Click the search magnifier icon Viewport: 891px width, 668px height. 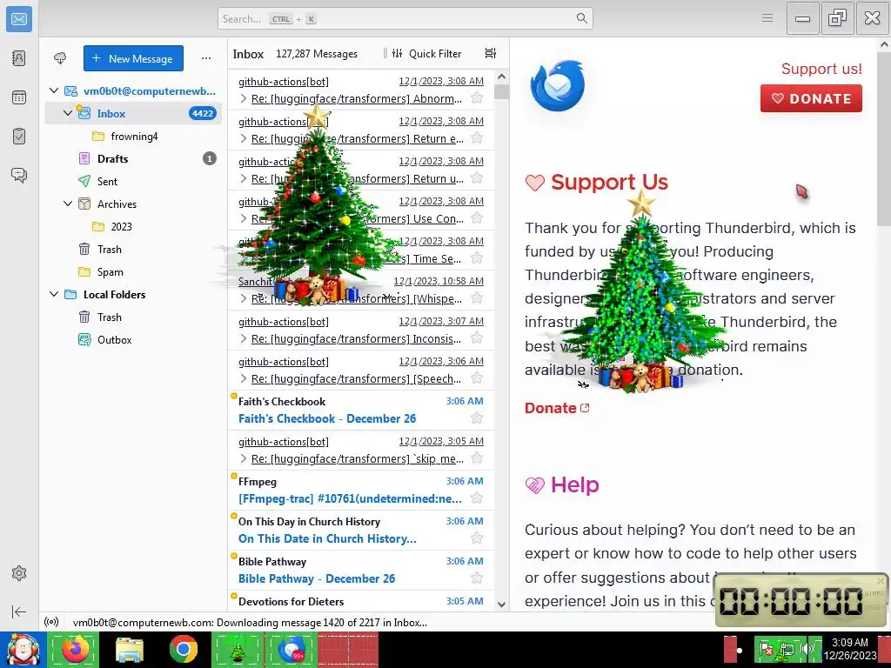[x=581, y=19]
